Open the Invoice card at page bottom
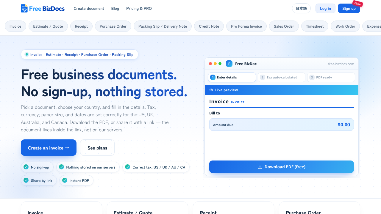This screenshot has height=214, width=381. click(x=61, y=208)
